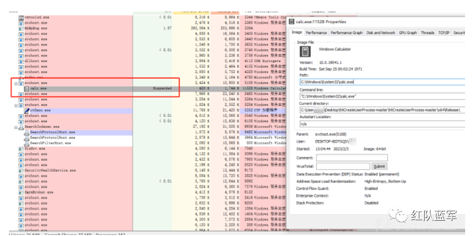Click 'High-Entropy, Bottom-Up' ASLR value
472x236 pixels.
click(385, 182)
